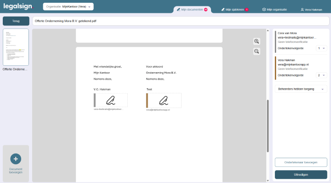Image resolution: width=331 pixels, height=183 pixels.
Task: Select the grey signature field under V.C. Hakman
Action: [111, 100]
